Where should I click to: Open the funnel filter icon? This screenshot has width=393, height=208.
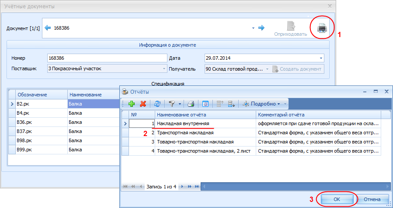(x=172, y=104)
